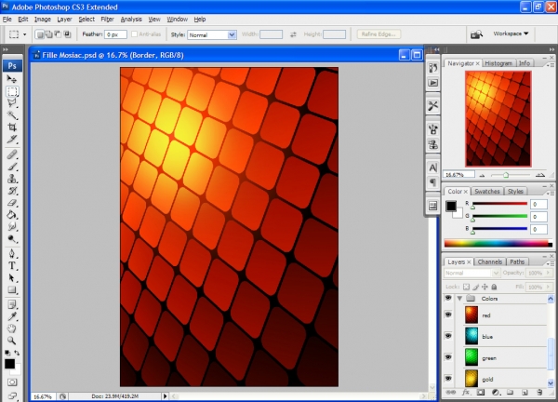This screenshot has height=402, width=558.
Task: Open Tool Presets dock icon
Action: 432,105
